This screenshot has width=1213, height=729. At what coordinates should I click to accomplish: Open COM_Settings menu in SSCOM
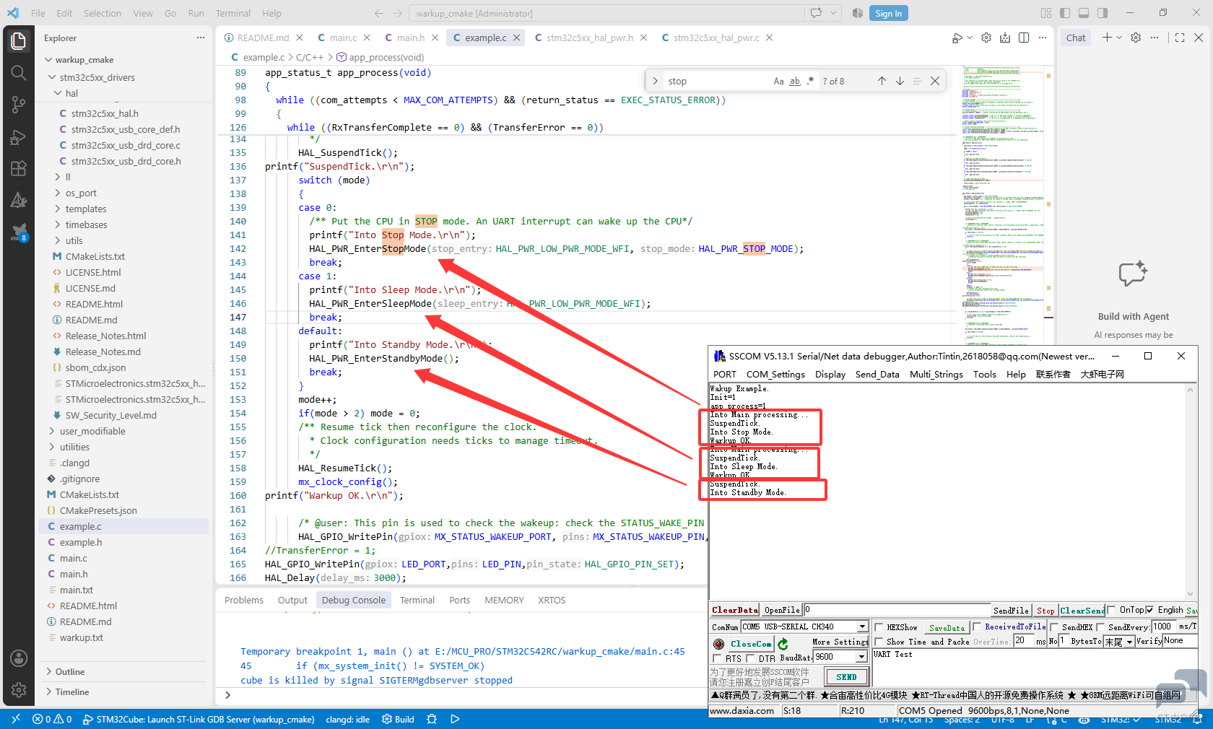point(775,374)
